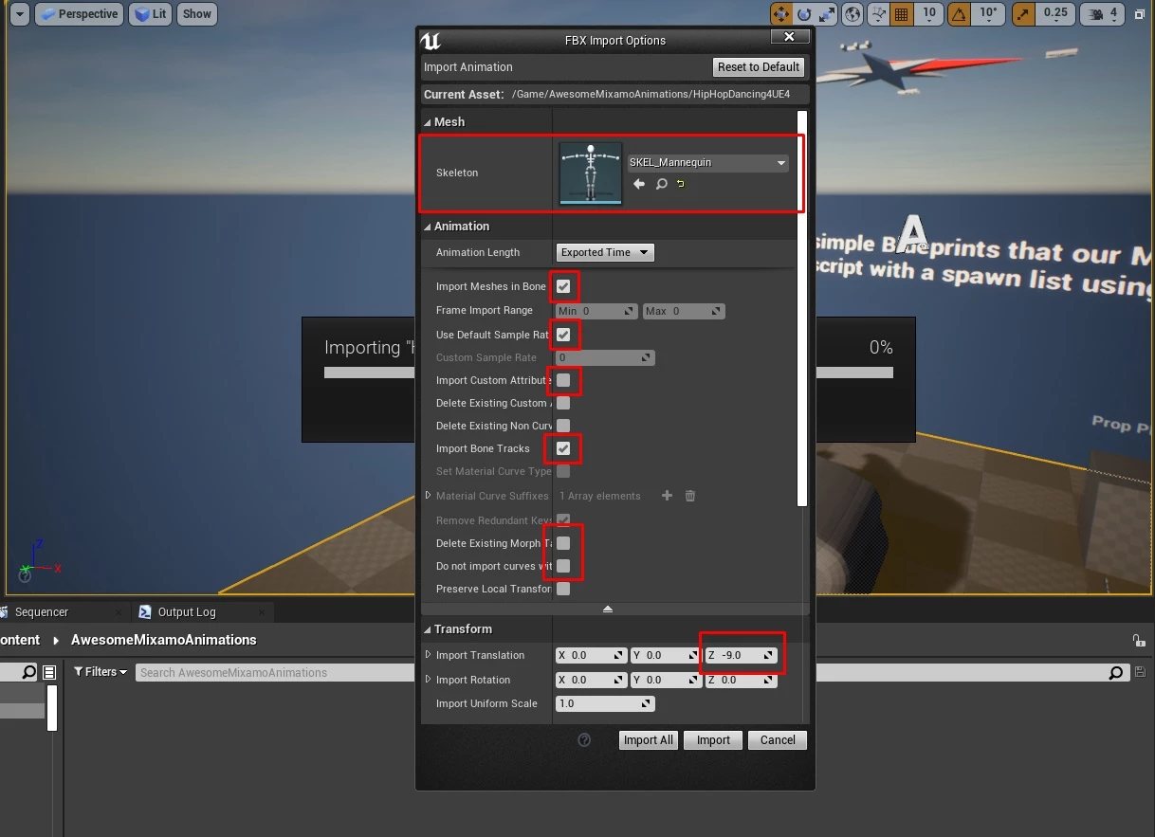
Task: Toggle surface snapping icon
Action: (x=879, y=14)
